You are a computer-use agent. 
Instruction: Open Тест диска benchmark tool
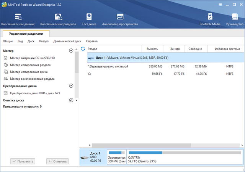coord(89,19)
